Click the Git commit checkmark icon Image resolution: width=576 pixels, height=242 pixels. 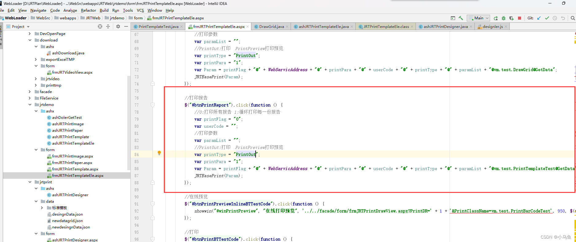coord(547,18)
